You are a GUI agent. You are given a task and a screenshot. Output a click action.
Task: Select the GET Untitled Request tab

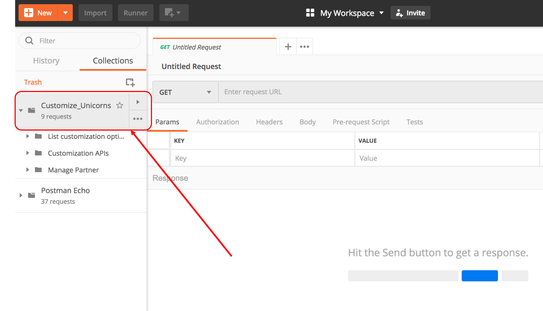point(214,47)
